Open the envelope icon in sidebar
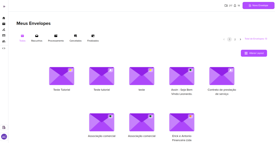The height and width of the screenshot is (143, 275). (4, 24)
